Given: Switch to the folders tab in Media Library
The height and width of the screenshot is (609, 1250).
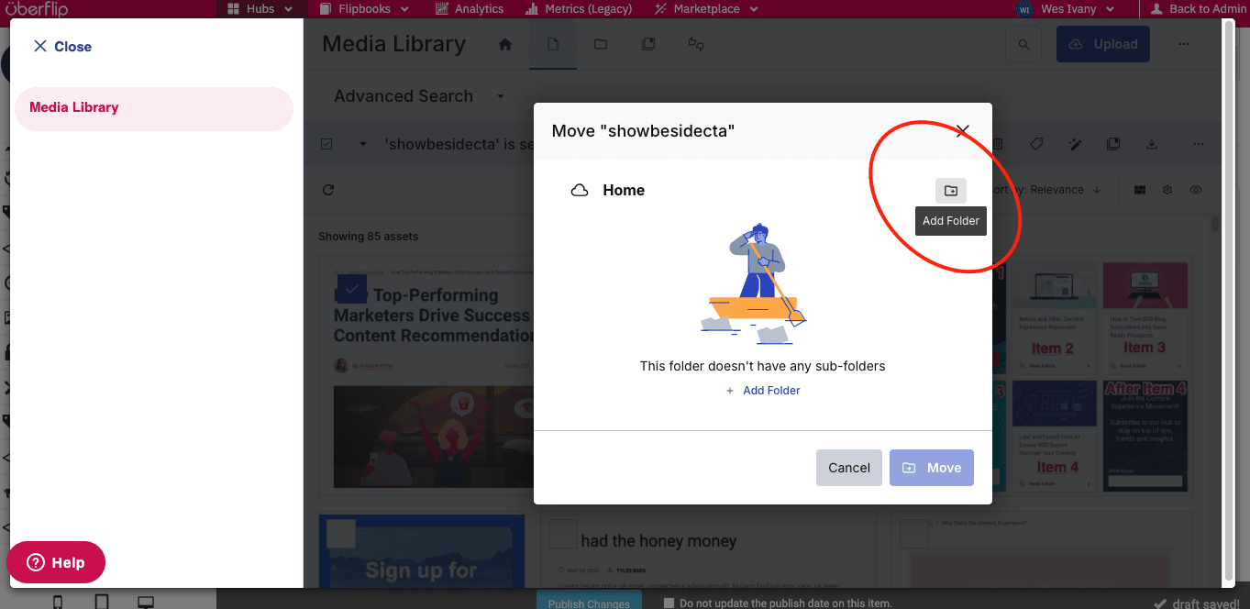Looking at the screenshot, I should coord(601,44).
